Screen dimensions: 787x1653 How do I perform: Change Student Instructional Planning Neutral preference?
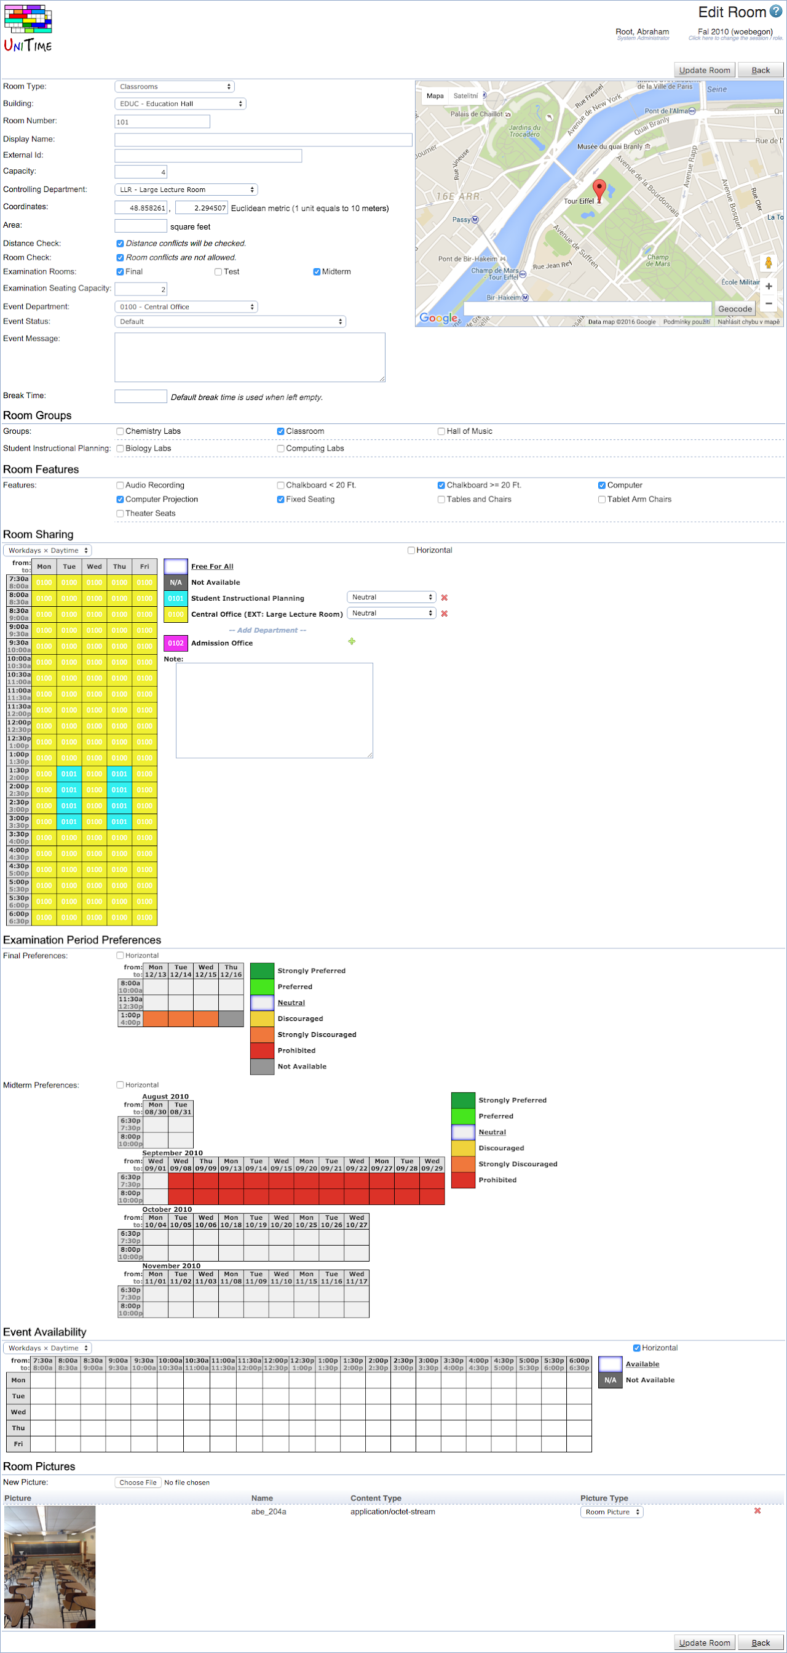pos(391,597)
